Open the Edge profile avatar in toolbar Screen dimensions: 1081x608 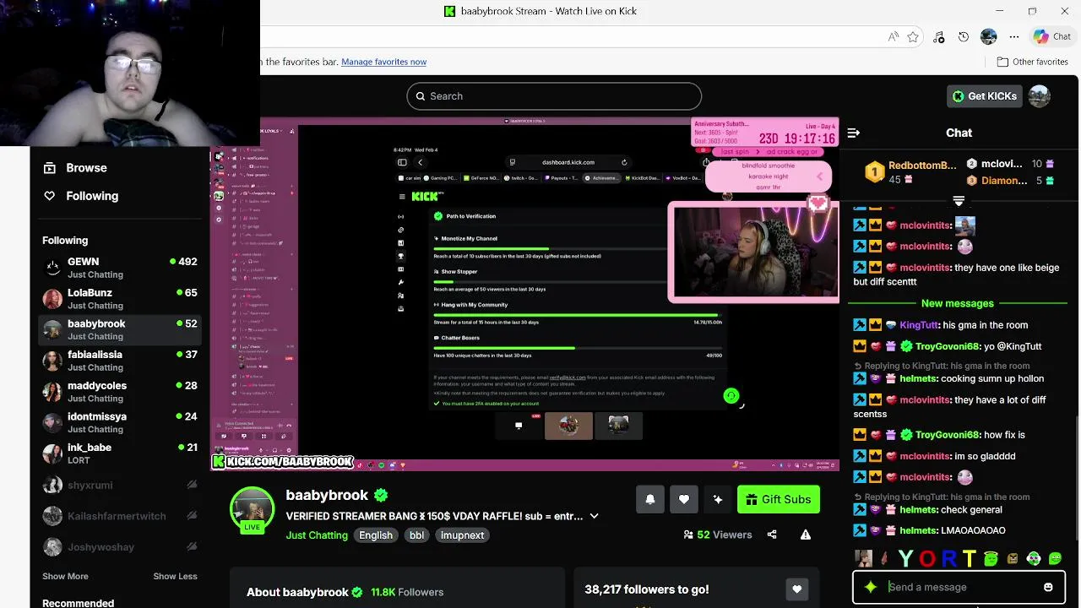point(989,36)
